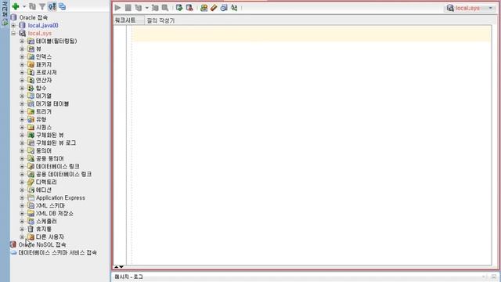The image size is (501, 282).
Task: Run statement with the green play icon
Action: coord(118,8)
